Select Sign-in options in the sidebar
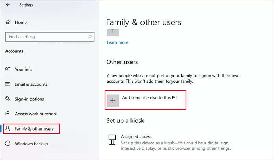The width and height of the screenshot is (274, 160). tap(29, 99)
